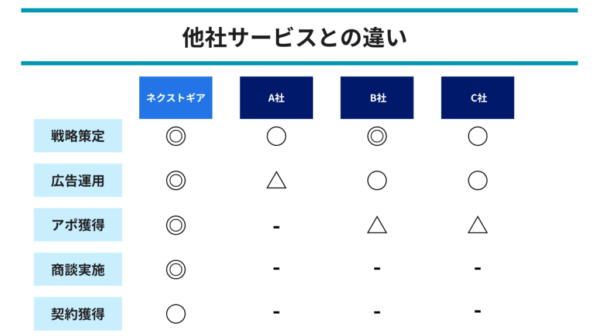This screenshot has width=599, height=336.
Task: Click the A社 circle for 戦略策定
Action: coord(276,136)
